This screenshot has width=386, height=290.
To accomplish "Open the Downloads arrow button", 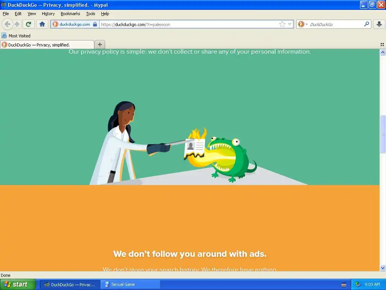I will 379,24.
